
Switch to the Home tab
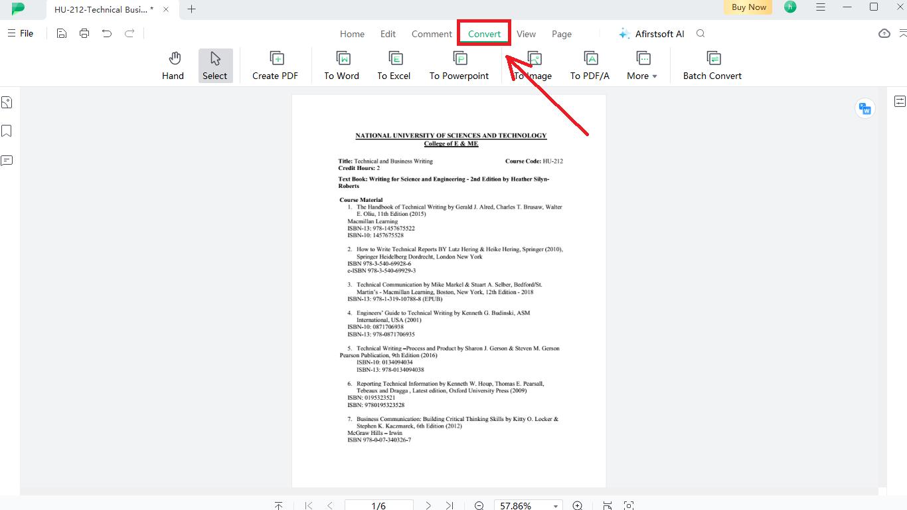352,34
